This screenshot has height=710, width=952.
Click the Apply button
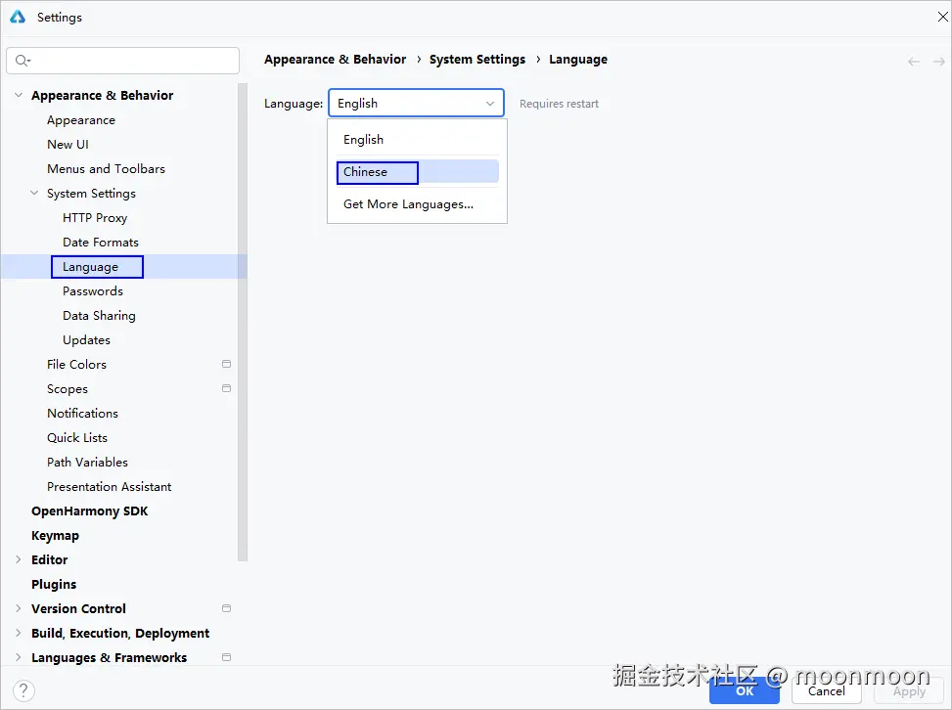pos(909,691)
